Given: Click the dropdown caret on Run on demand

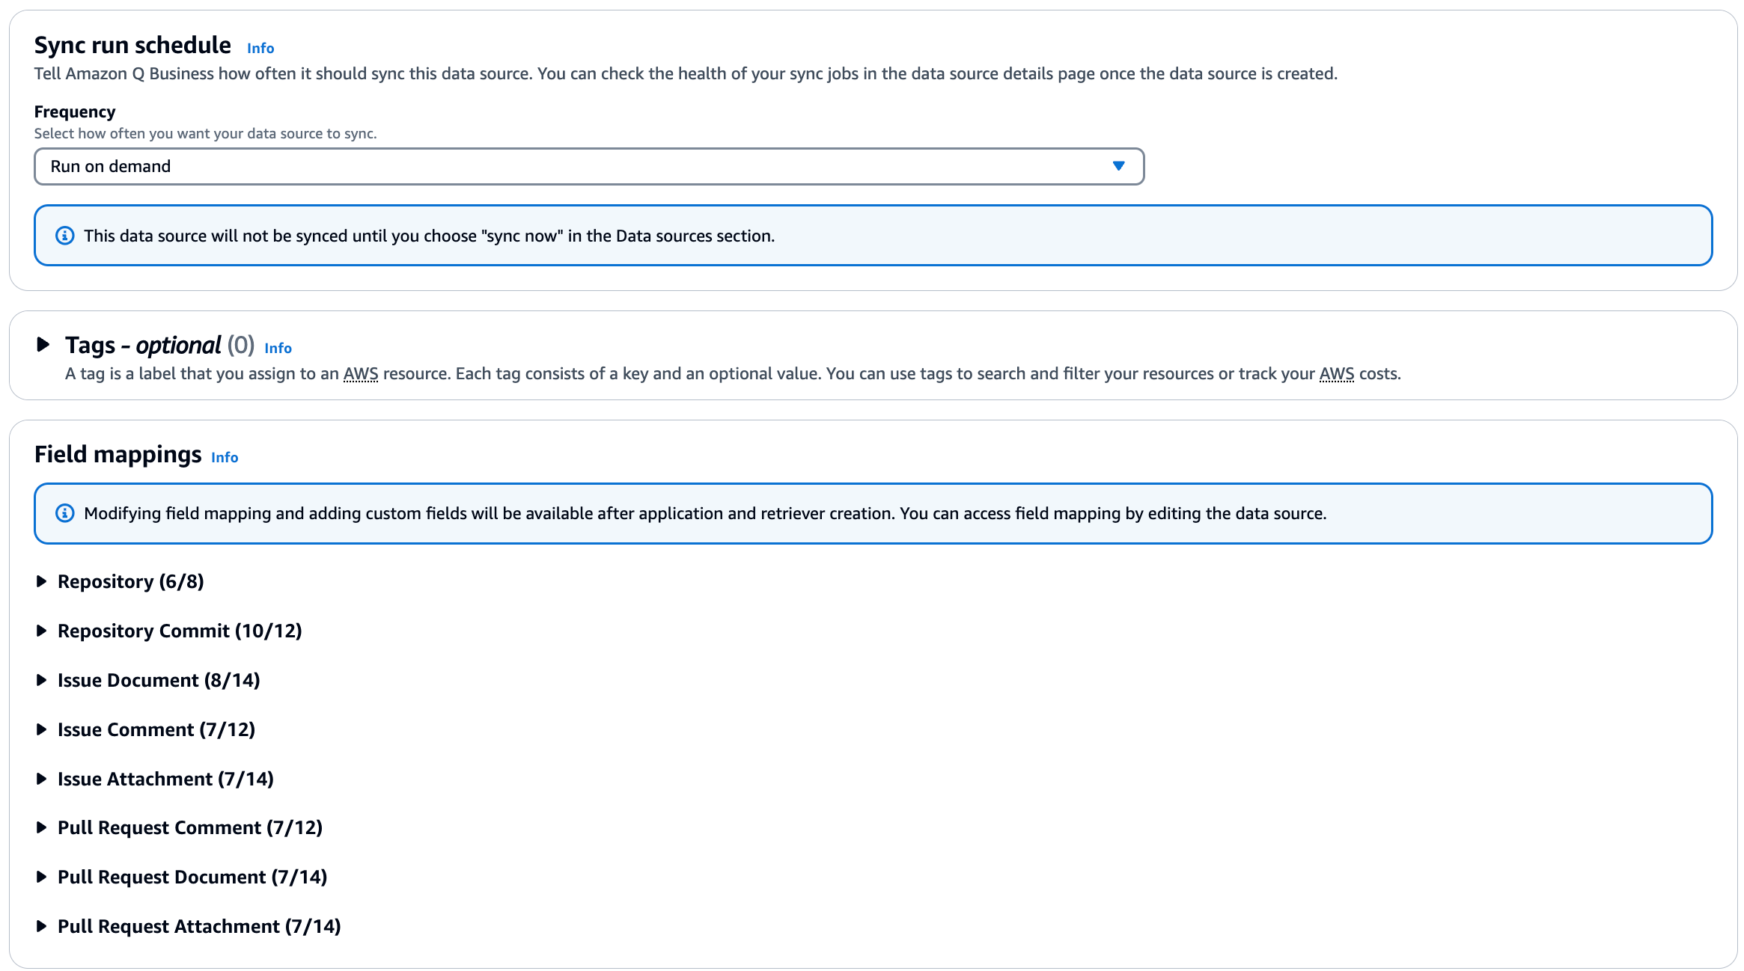Looking at the screenshot, I should (x=1118, y=166).
